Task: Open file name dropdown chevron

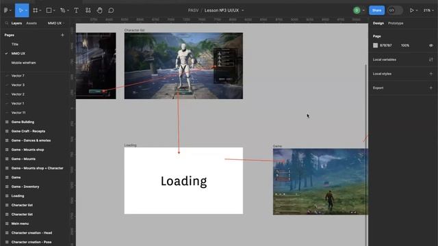Action: tap(243, 10)
